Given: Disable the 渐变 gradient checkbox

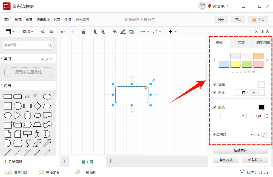Looking at the screenshot, I should pos(215,92).
